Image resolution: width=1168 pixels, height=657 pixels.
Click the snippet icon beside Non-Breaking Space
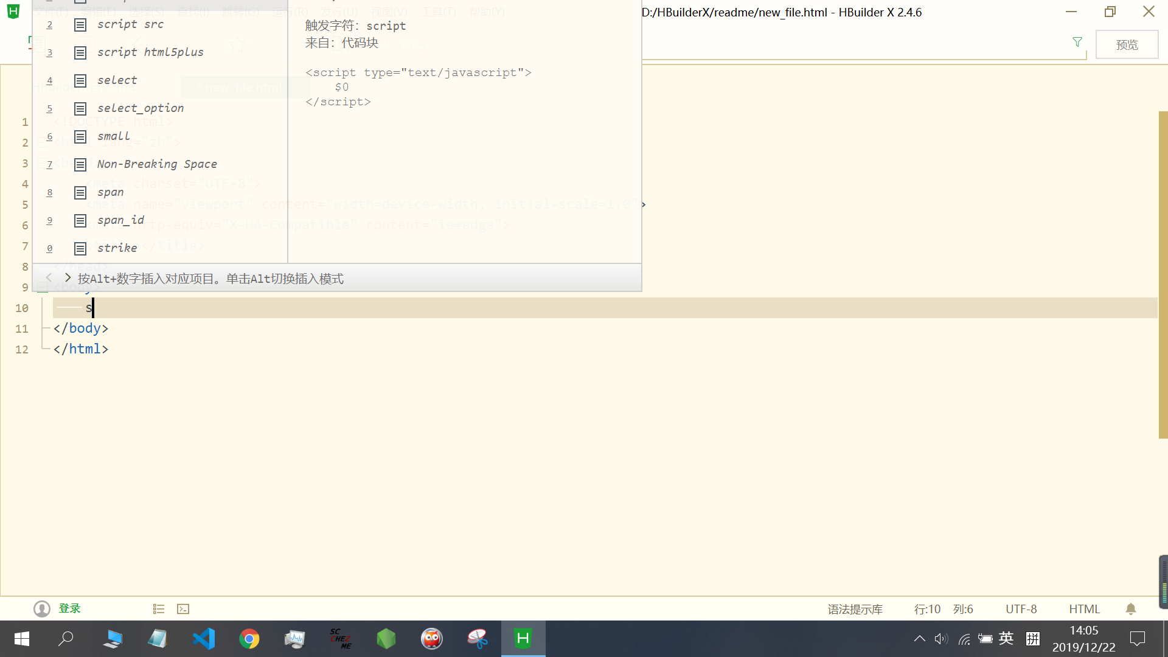(x=80, y=165)
